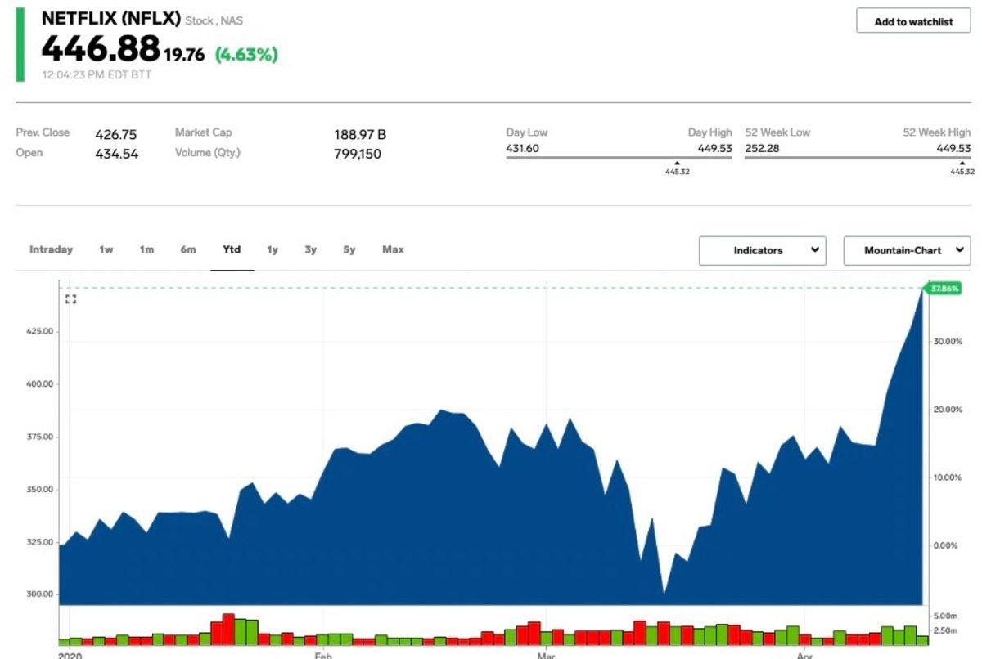Click Add to watchlist button
Screen dimensions: 982x659
point(913,21)
